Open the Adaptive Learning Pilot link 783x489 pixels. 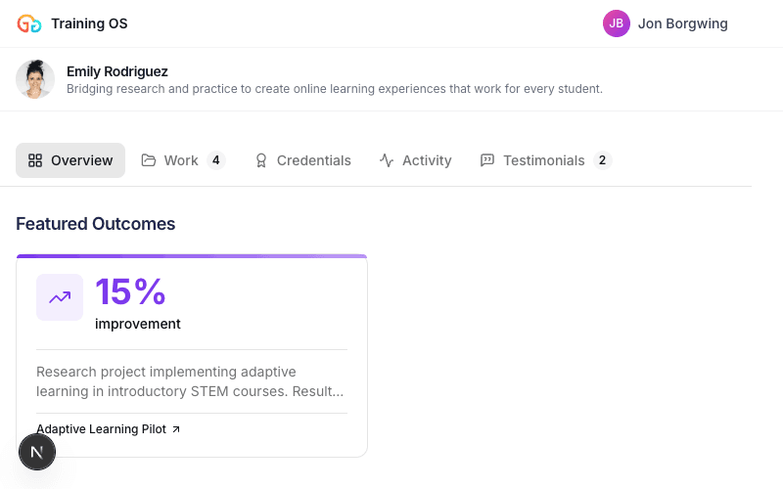pyautogui.click(x=101, y=429)
